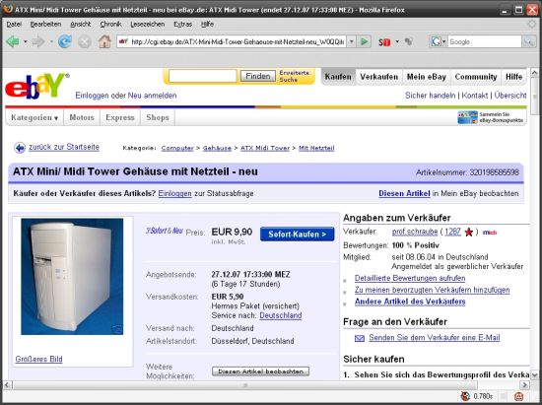Expand the Kategorien dropdown menu
Viewport: 542px width, 405px height.
point(34,117)
